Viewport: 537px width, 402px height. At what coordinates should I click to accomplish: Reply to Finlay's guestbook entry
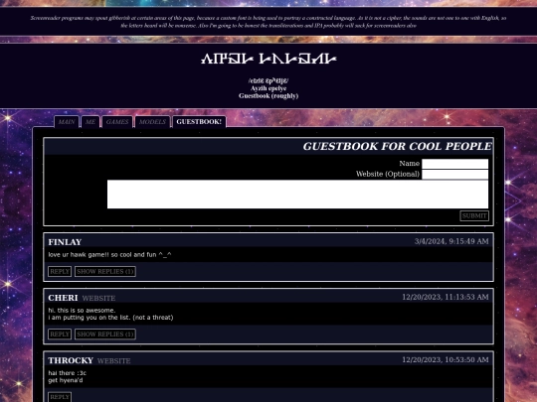pyautogui.click(x=60, y=271)
